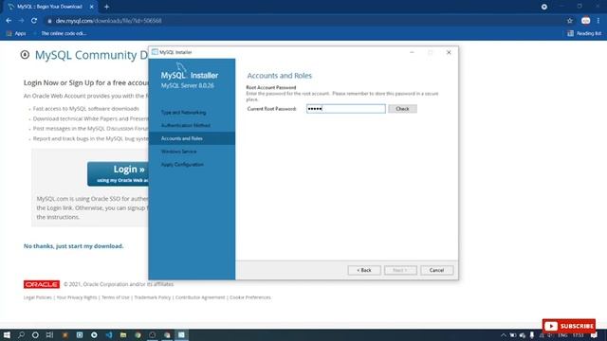Open the Chrome three-dot menu
Screen dimensions: 607x341
(x=598, y=21)
